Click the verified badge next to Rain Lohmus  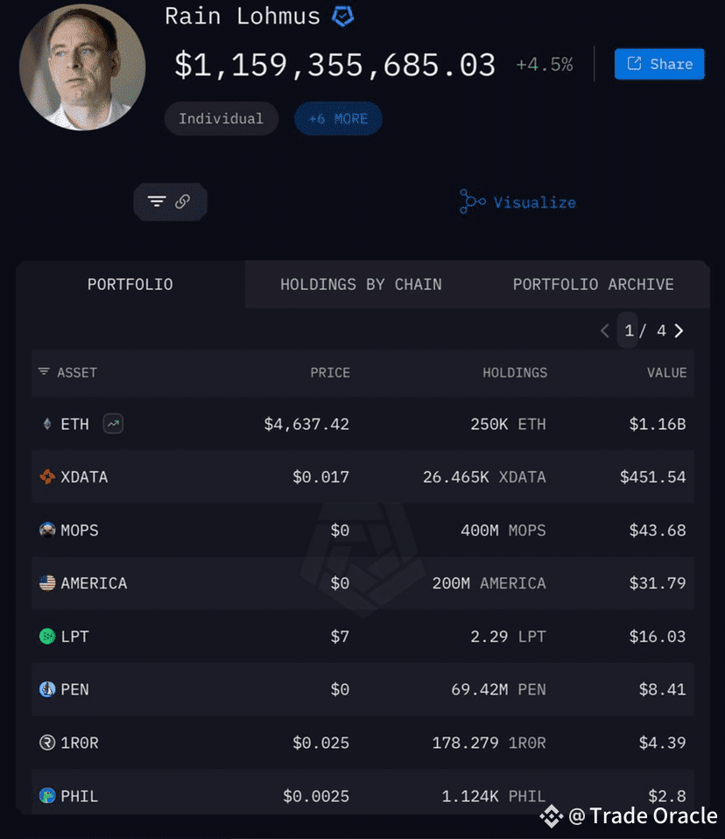[342, 16]
